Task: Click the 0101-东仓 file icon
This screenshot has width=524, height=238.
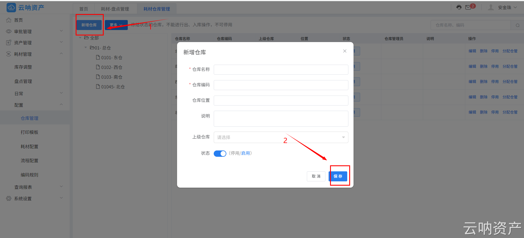Action: pyautogui.click(x=98, y=57)
